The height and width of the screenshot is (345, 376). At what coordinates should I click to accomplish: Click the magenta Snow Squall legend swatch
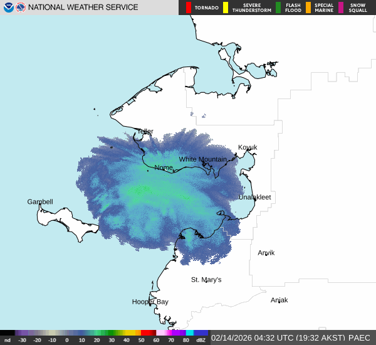[341, 8]
